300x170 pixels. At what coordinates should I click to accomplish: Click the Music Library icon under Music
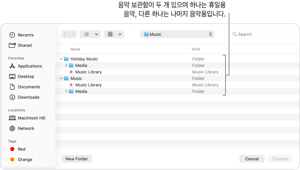tap(71, 85)
